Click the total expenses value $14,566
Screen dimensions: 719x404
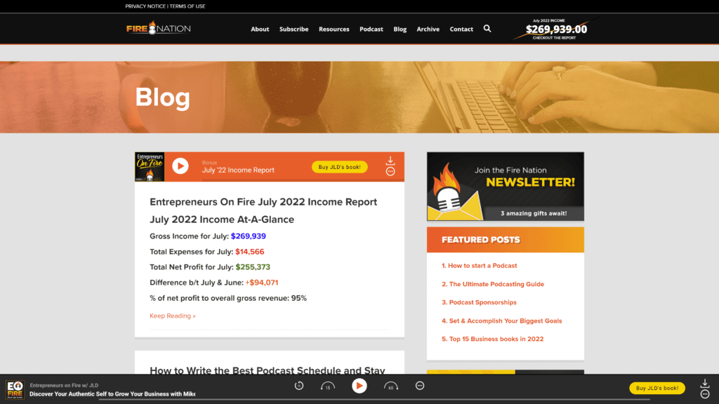[249, 252]
